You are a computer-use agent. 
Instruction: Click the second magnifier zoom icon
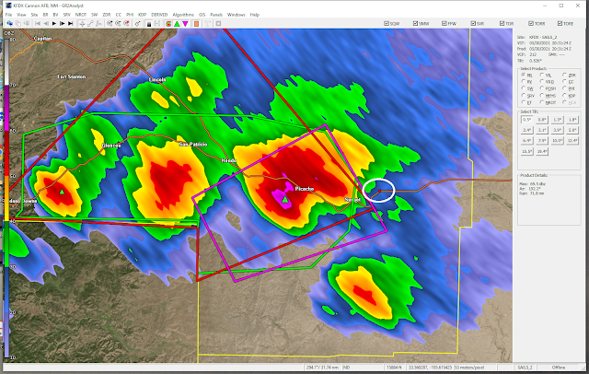tap(118, 23)
